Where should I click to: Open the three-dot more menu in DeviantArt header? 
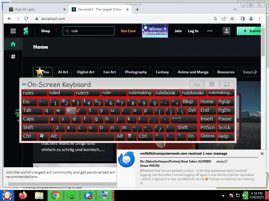[210, 31]
